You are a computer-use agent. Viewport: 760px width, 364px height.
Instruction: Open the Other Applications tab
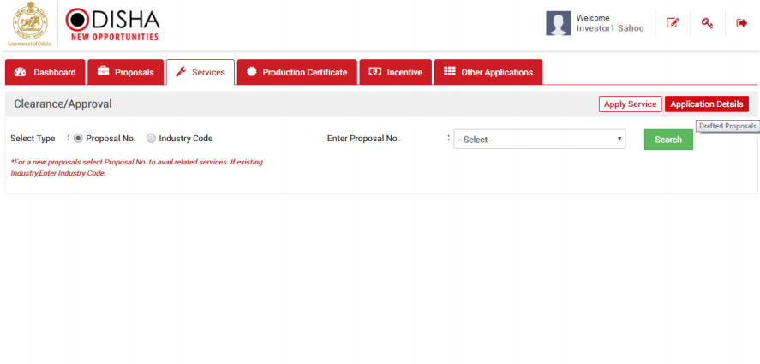(488, 72)
